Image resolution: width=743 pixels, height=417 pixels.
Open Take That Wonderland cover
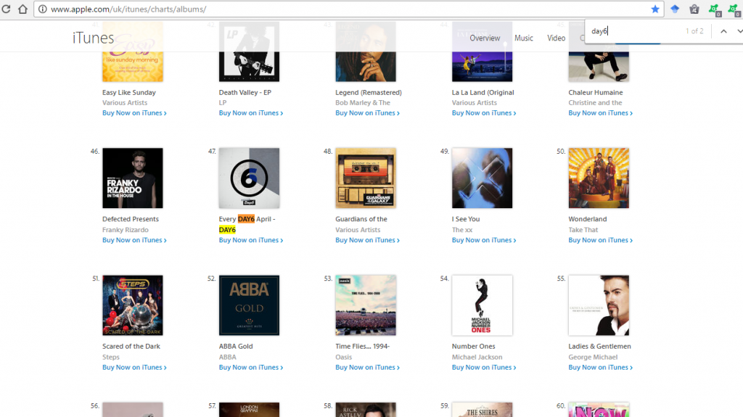point(599,178)
